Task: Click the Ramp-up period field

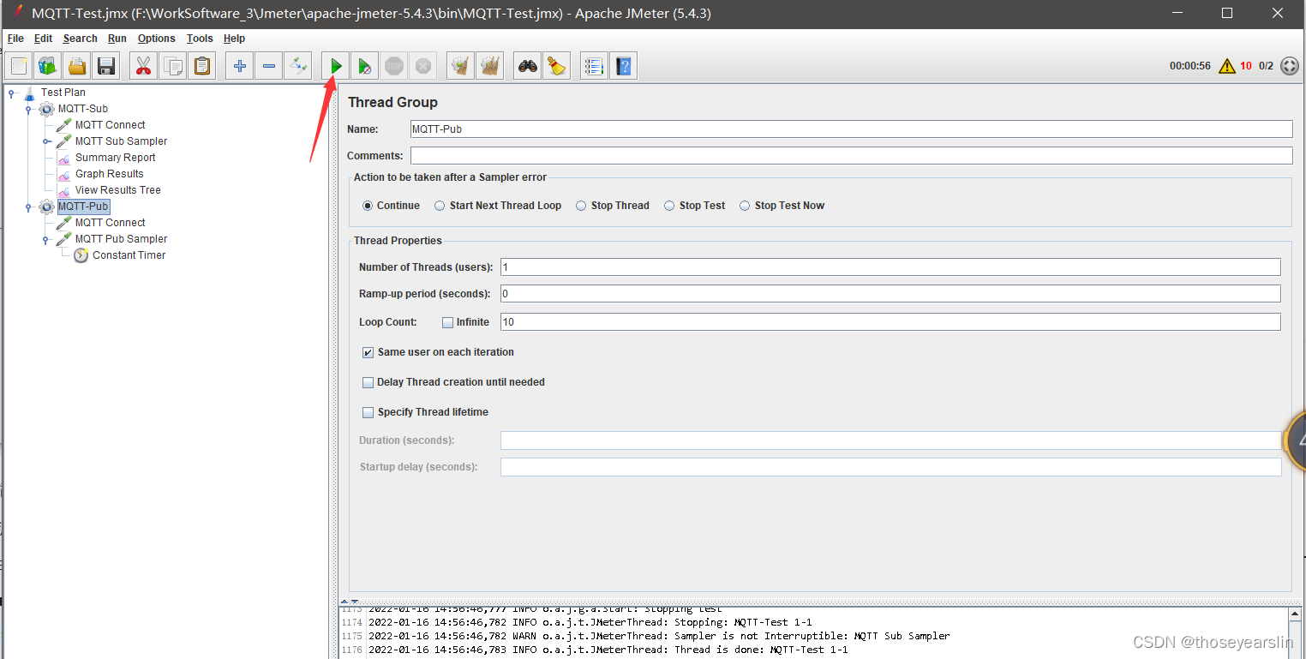Action: 890,294
